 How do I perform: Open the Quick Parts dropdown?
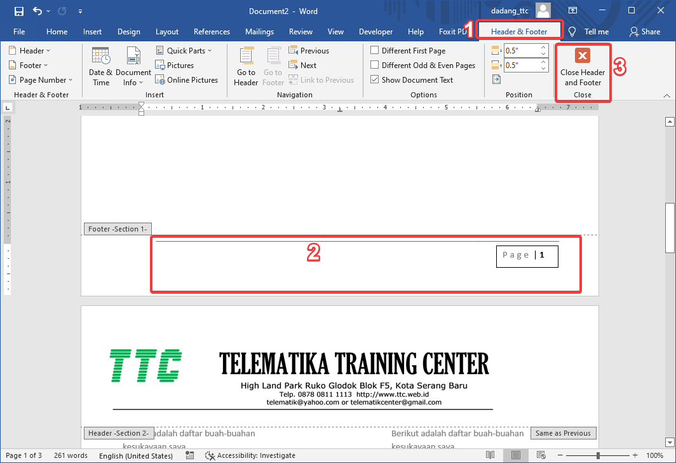coord(184,50)
